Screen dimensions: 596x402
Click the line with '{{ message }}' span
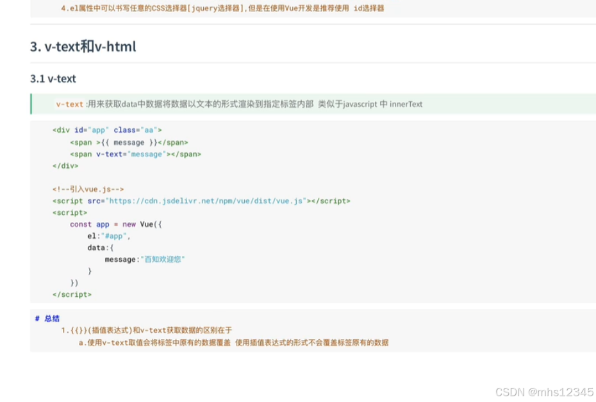(x=129, y=142)
